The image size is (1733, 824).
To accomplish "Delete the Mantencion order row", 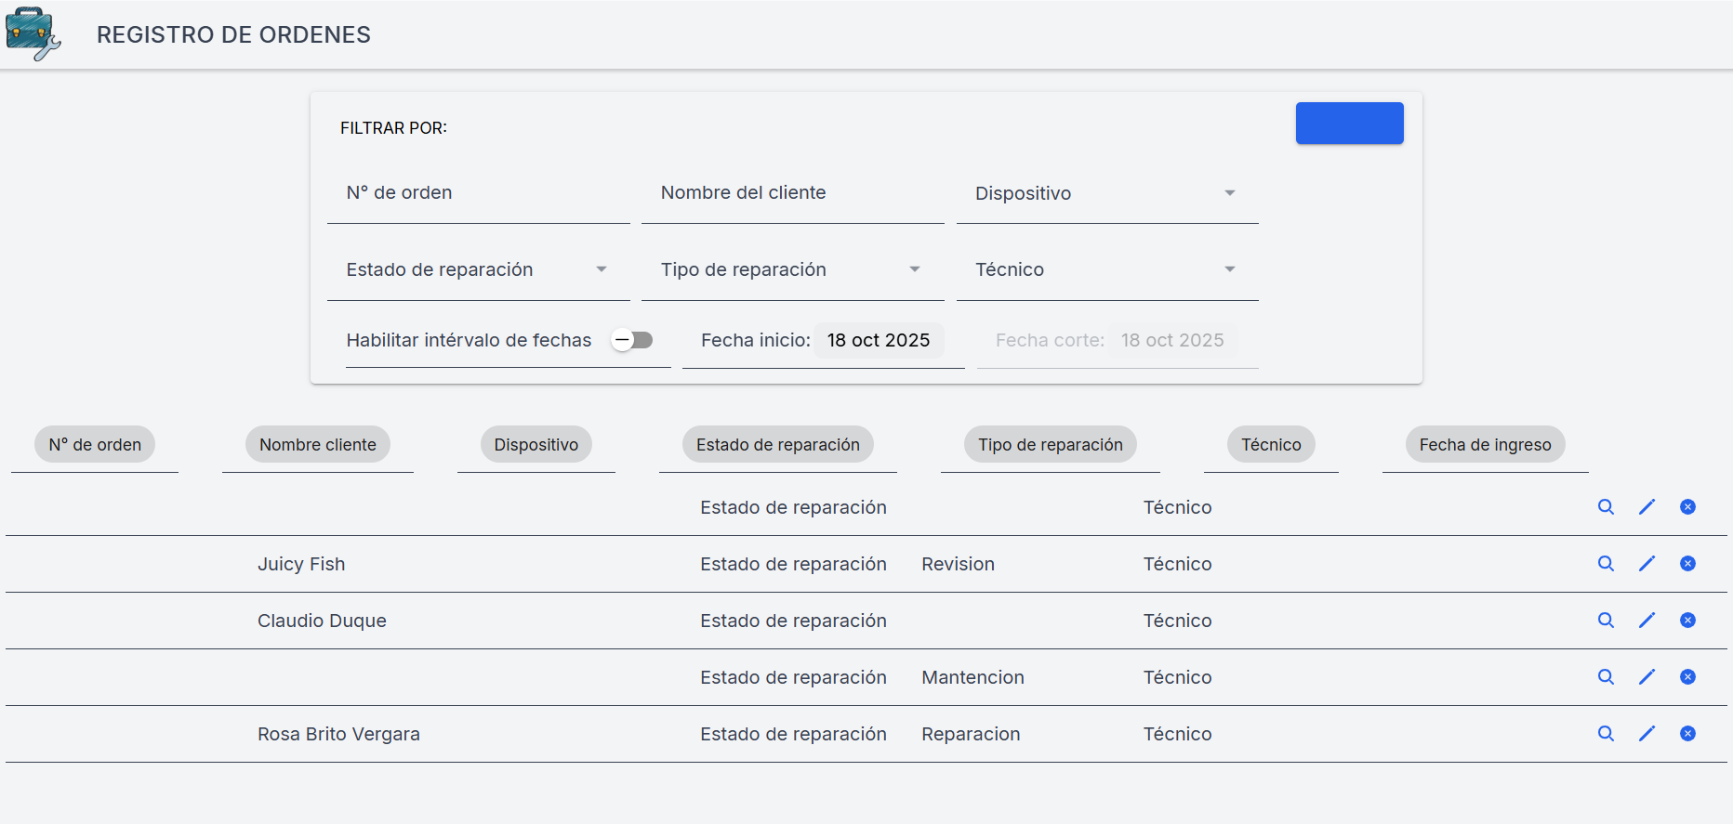I will tap(1687, 677).
